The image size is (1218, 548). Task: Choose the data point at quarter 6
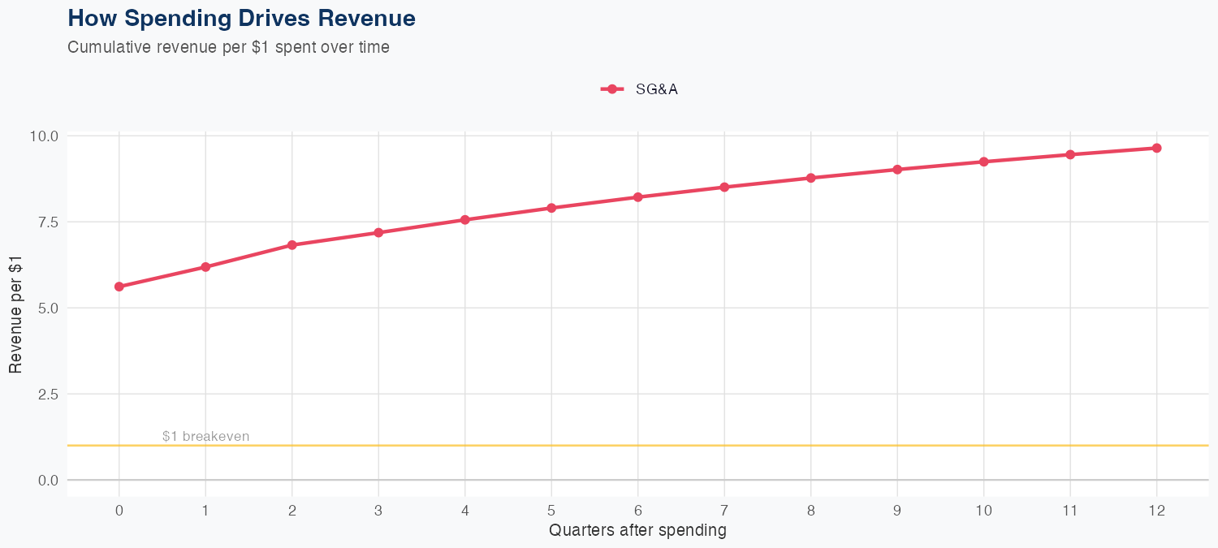click(x=638, y=197)
